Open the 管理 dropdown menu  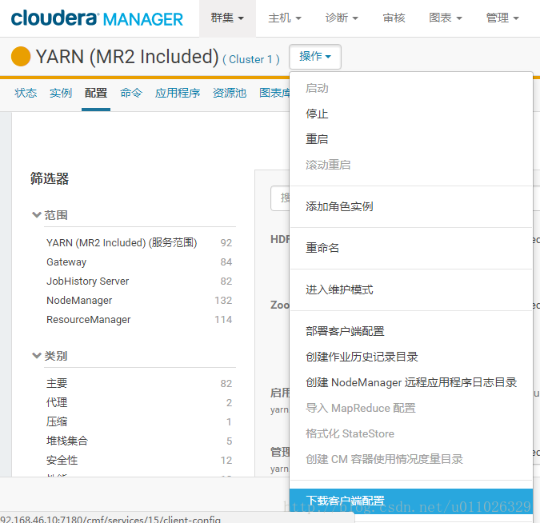[x=502, y=18]
